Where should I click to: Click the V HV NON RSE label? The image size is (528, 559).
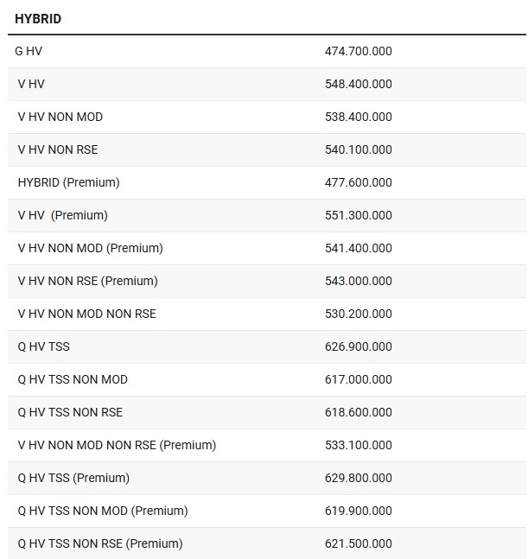click(58, 149)
